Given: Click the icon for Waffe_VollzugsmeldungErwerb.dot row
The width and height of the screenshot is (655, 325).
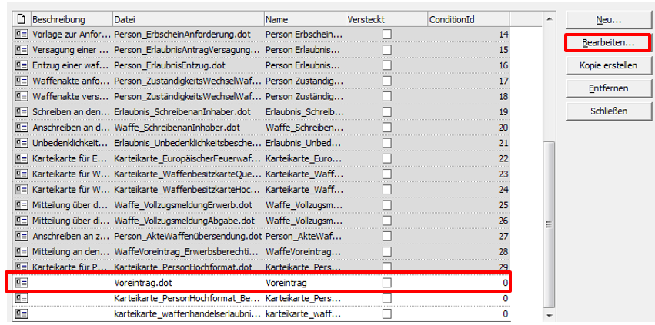Looking at the screenshot, I should point(22,205).
